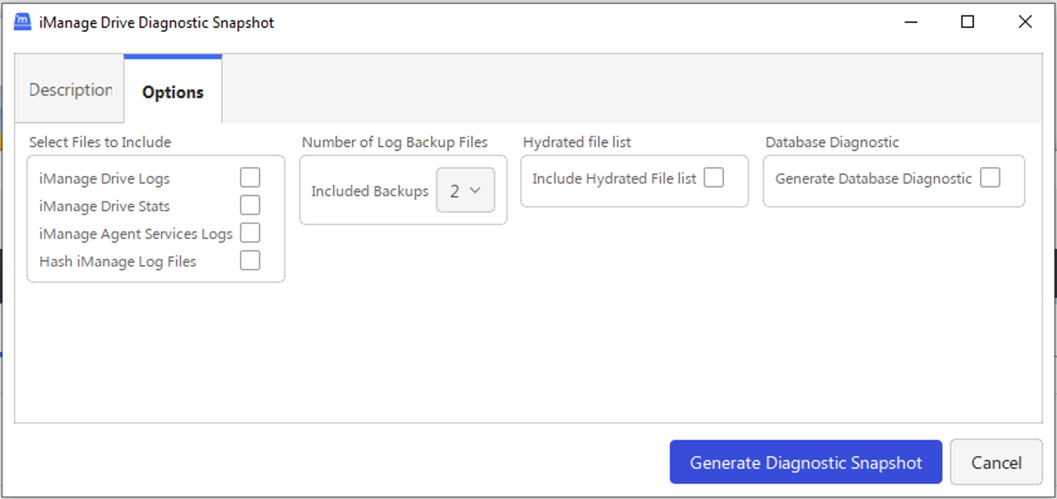Check iManage Agent Services Logs option
Screen dimensions: 1057x499
249,233
